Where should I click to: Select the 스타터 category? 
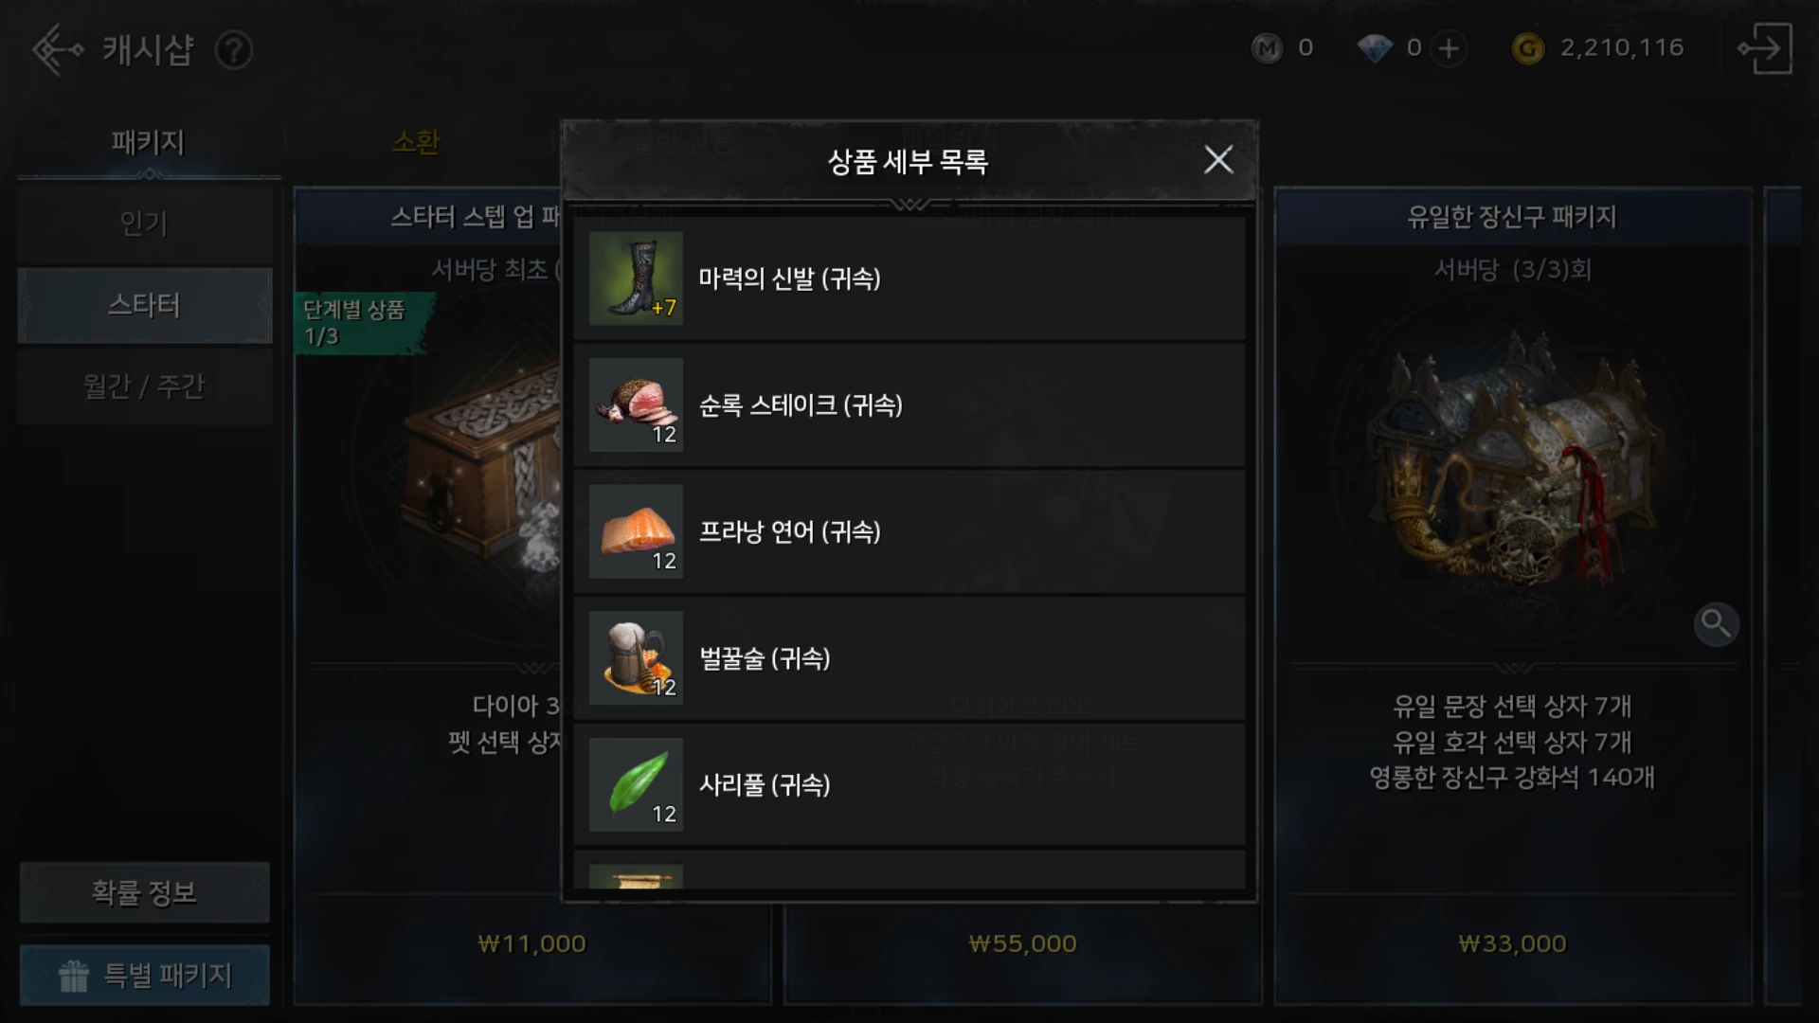tap(144, 305)
